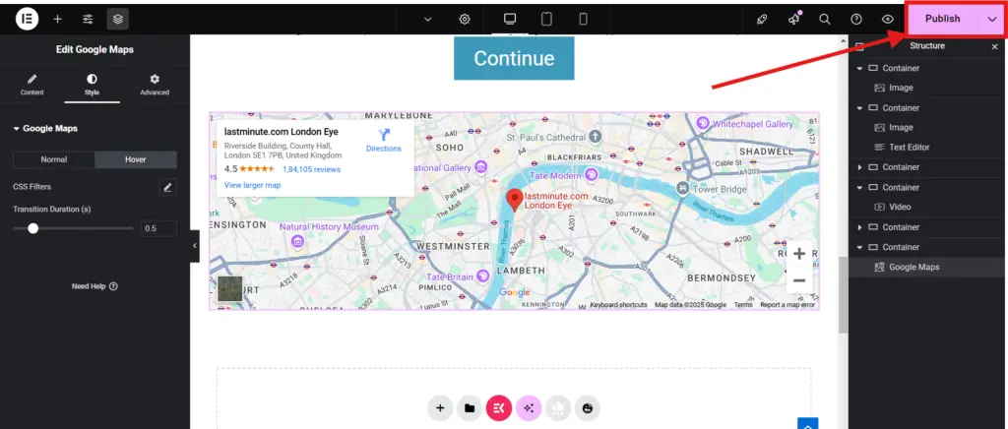Viewport: 1008px width, 429px height.
Task: Click View larger map link
Action: point(252,185)
